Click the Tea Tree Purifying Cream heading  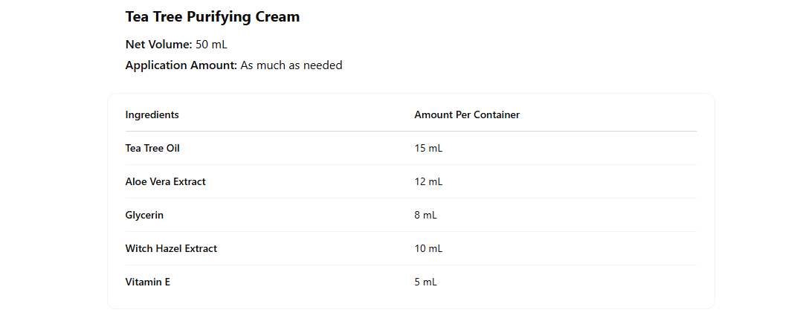[x=213, y=17]
